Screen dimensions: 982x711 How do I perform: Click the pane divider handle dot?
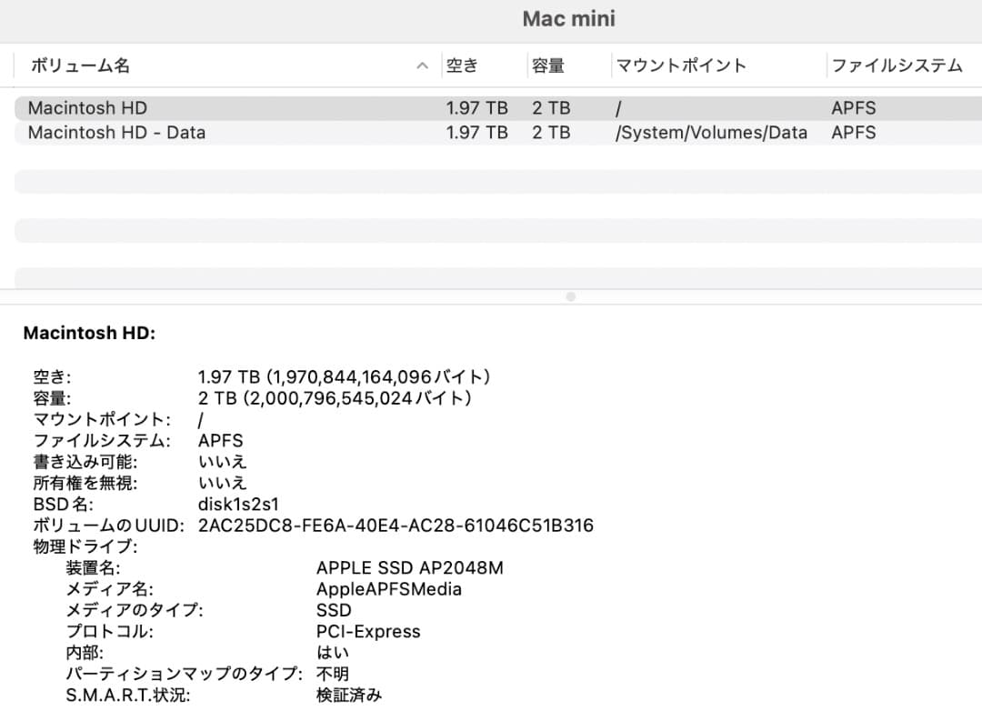(570, 296)
